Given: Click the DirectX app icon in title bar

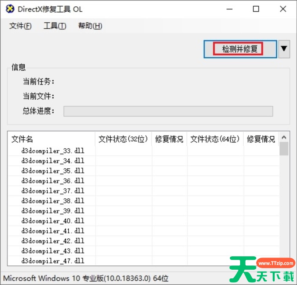Looking at the screenshot, I should coord(10,9).
